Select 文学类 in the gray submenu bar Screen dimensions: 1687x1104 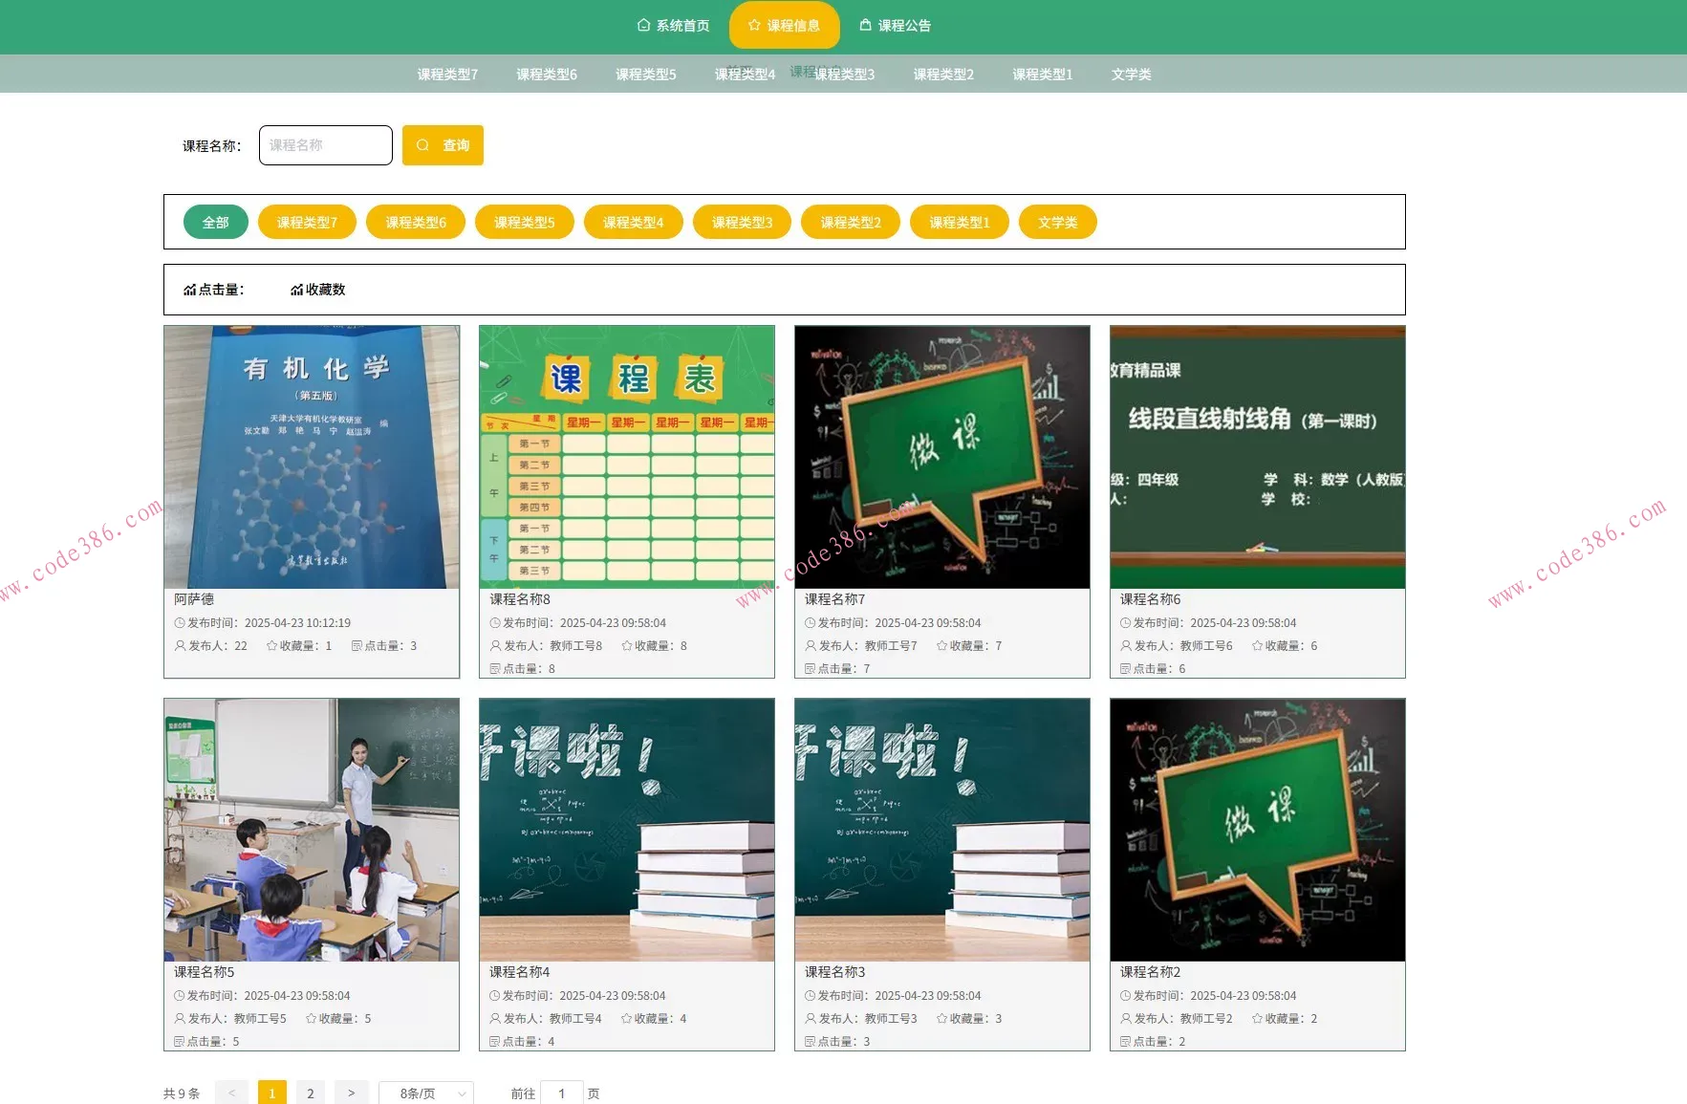tap(1132, 75)
